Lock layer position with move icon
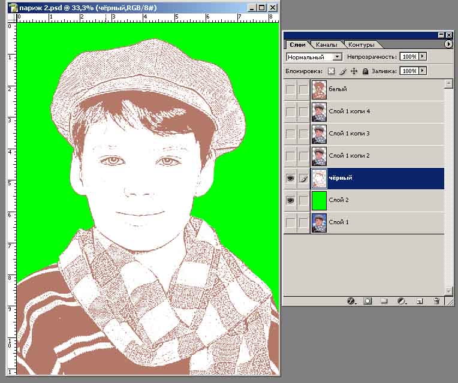 [354, 71]
